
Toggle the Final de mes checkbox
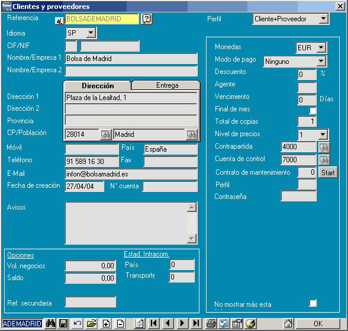pos(312,110)
